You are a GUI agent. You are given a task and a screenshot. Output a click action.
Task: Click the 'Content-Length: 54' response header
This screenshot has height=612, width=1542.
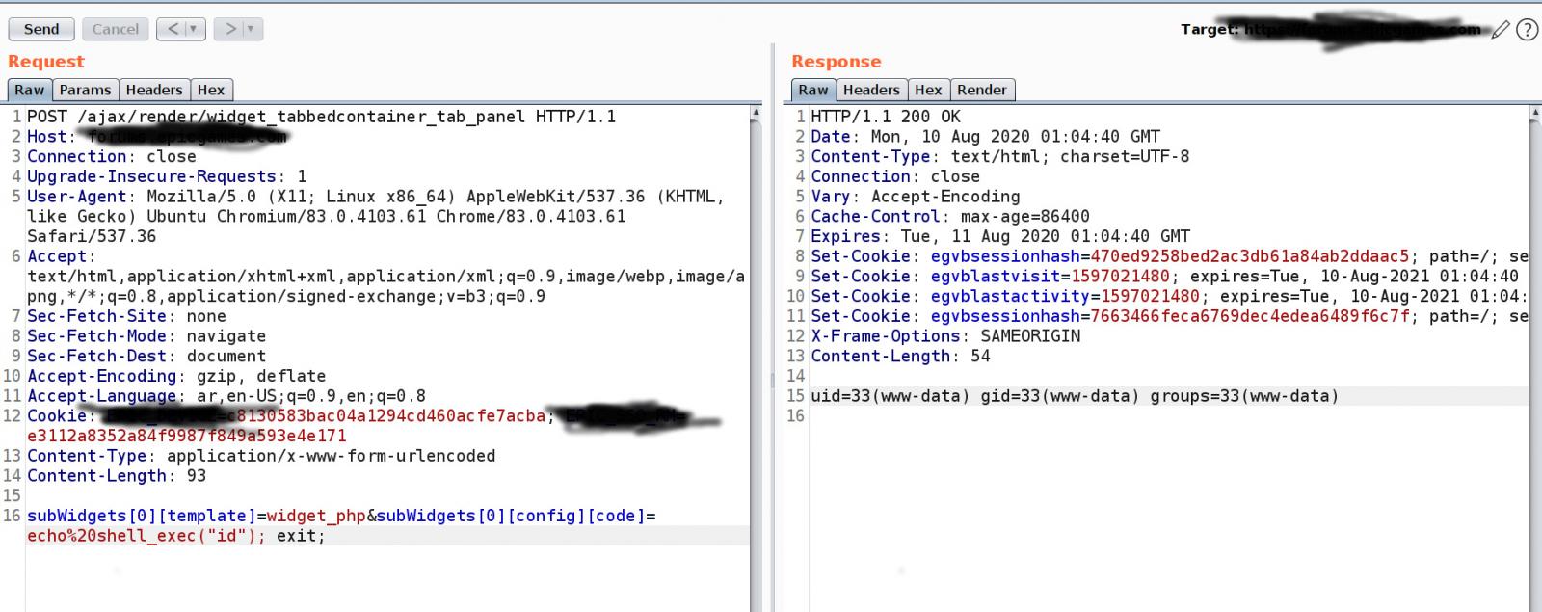[x=900, y=356]
